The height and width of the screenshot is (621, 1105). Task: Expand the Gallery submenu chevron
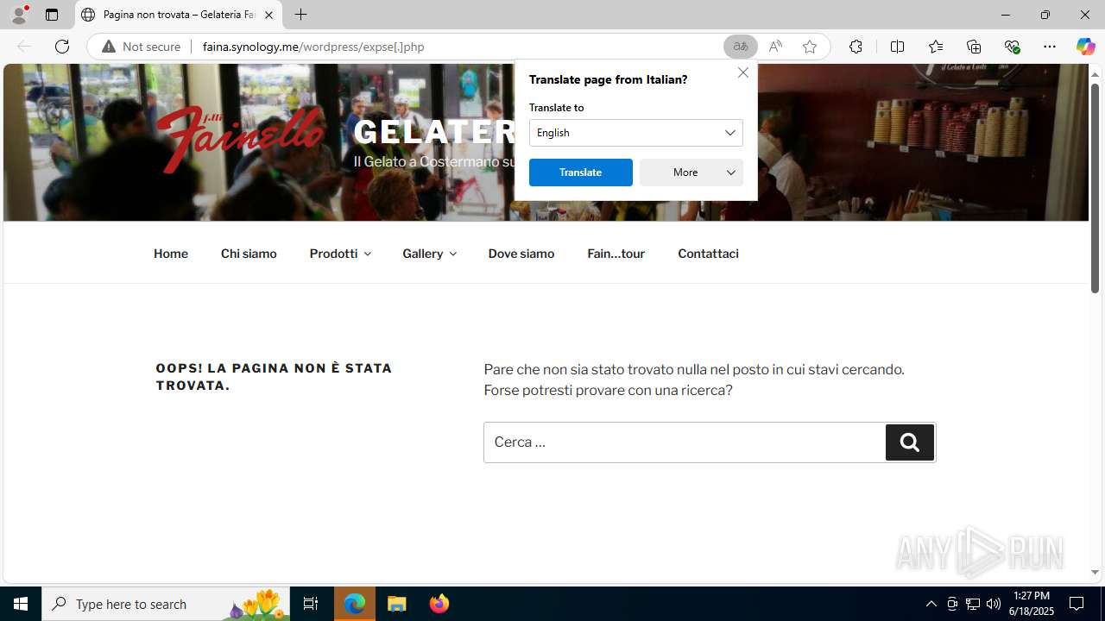[x=452, y=254]
